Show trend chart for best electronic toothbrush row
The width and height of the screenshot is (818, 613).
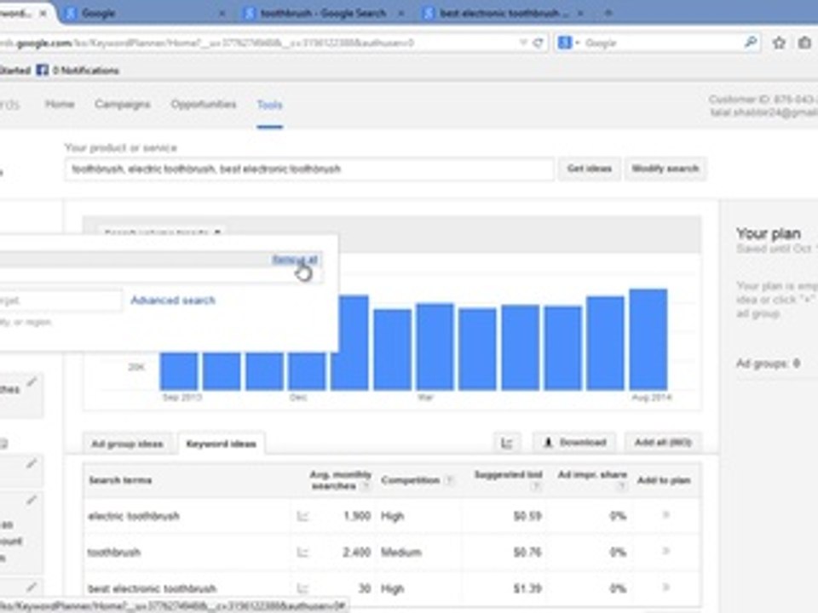pyautogui.click(x=302, y=588)
